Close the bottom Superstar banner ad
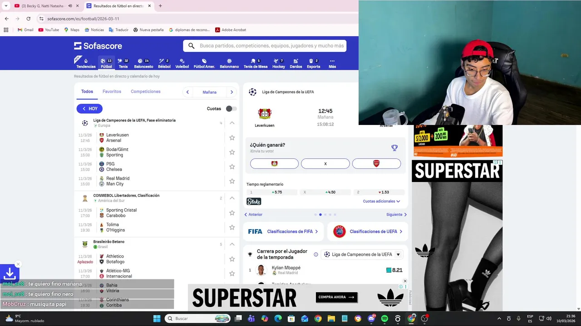The height and width of the screenshot is (326, 581). click(405, 281)
